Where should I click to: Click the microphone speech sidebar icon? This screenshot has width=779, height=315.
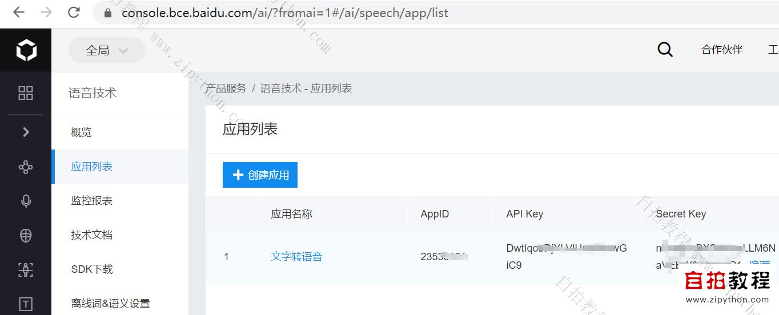[x=26, y=201]
